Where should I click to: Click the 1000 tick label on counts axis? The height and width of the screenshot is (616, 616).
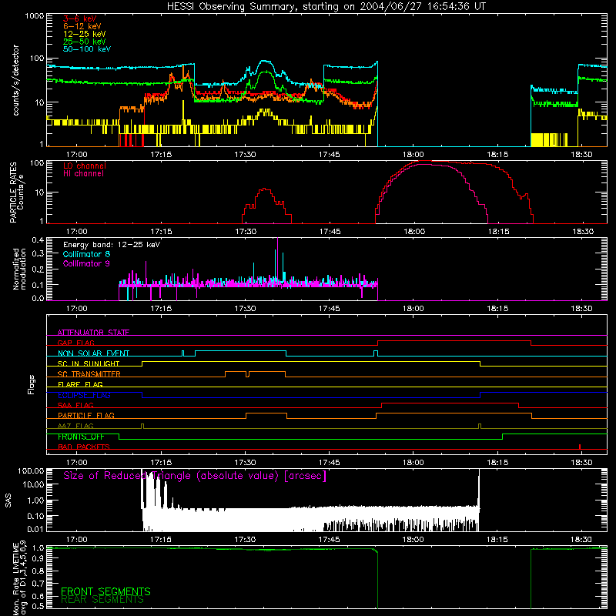(34, 16)
